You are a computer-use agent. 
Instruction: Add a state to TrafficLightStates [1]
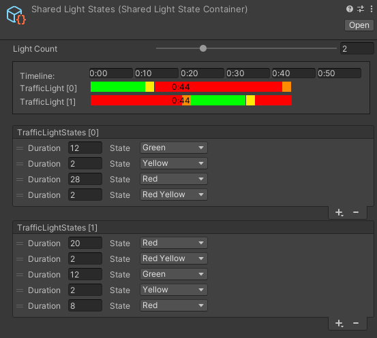(340, 323)
